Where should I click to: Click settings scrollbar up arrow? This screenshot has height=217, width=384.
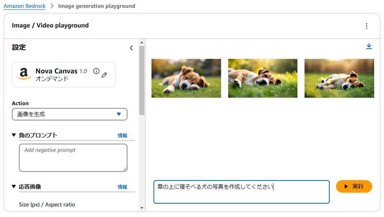pyautogui.click(x=142, y=42)
